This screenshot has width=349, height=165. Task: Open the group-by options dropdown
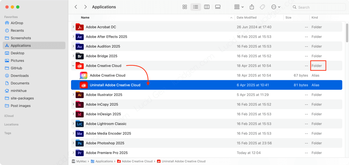[239, 7]
